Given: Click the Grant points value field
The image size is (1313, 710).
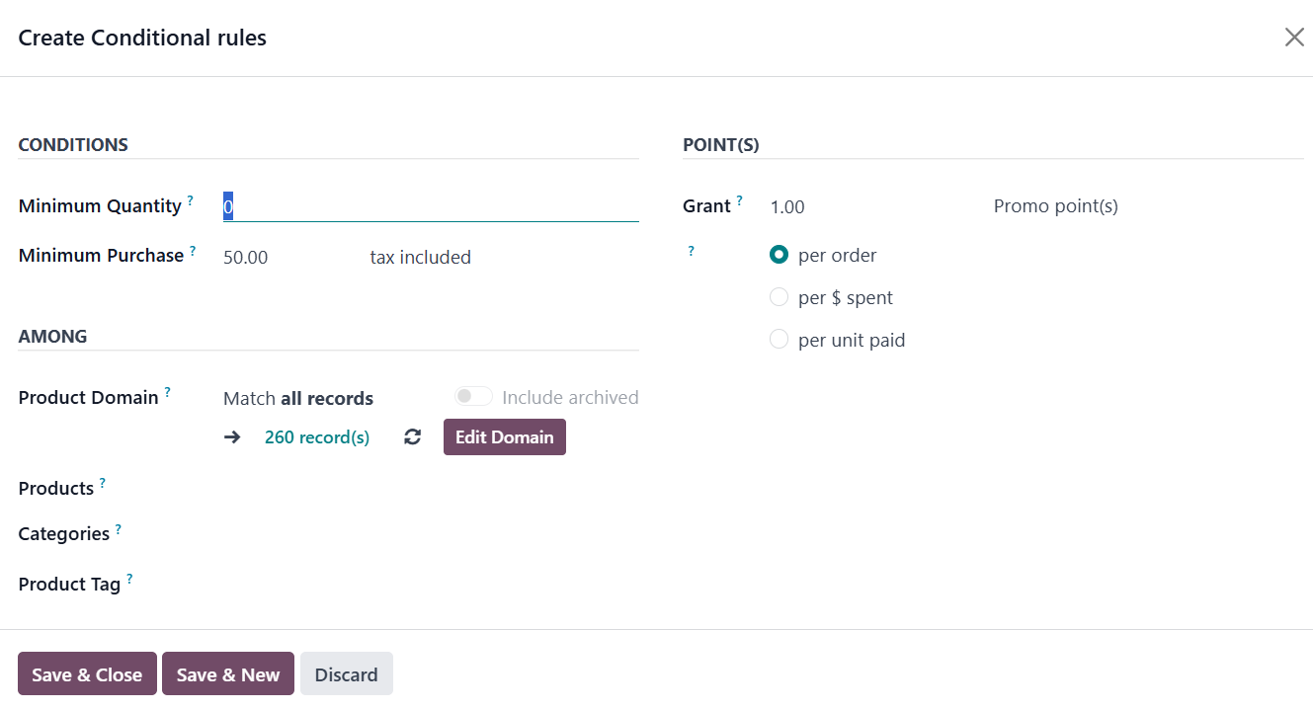Looking at the screenshot, I should (869, 207).
